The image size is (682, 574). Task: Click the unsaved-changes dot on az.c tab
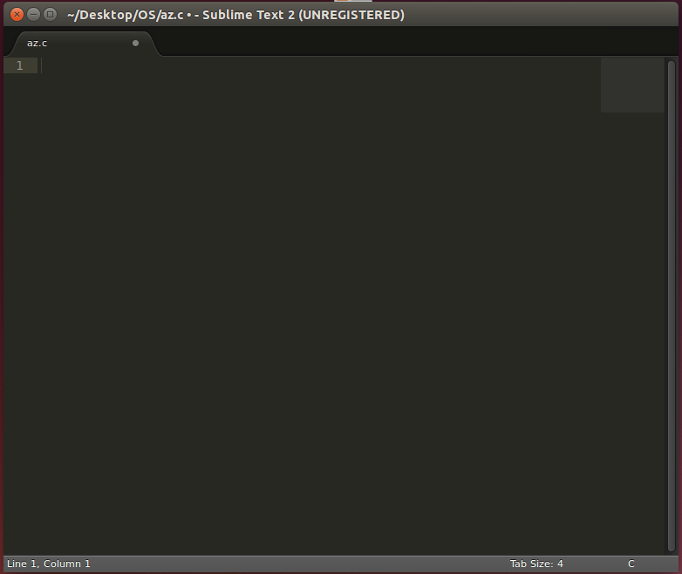135,43
